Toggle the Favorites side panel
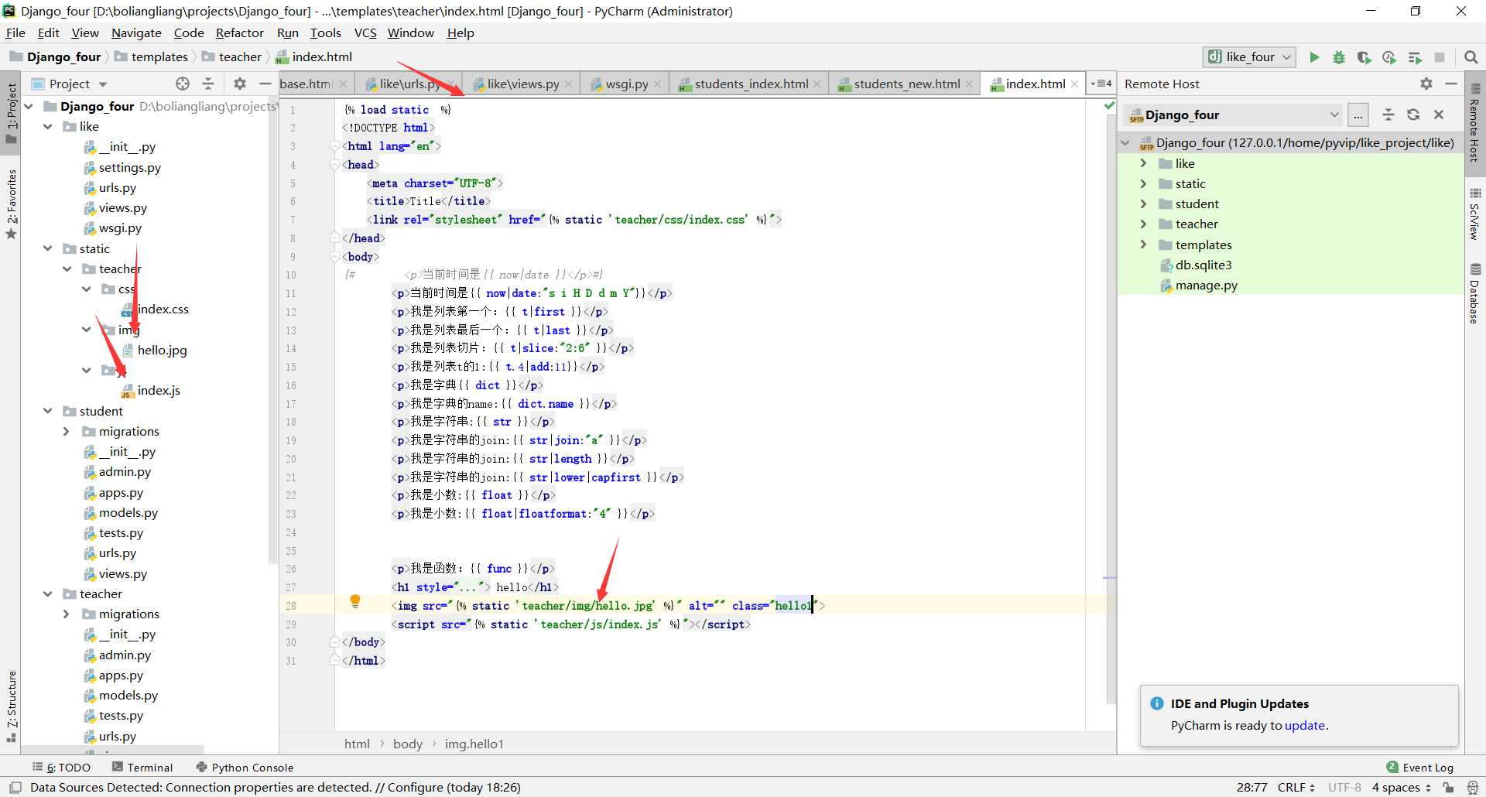 pos(11,204)
